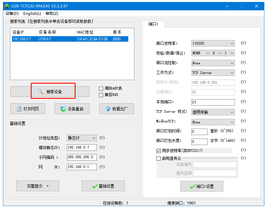
Task: Enable the 清除ARP表 checkbox
Action: click(x=101, y=88)
